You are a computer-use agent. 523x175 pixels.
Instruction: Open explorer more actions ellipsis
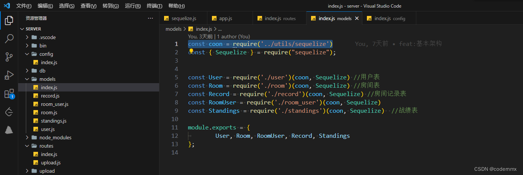[150, 18]
